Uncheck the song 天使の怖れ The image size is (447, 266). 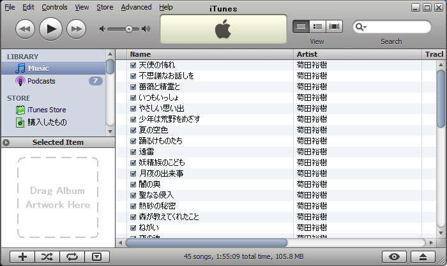[133, 65]
